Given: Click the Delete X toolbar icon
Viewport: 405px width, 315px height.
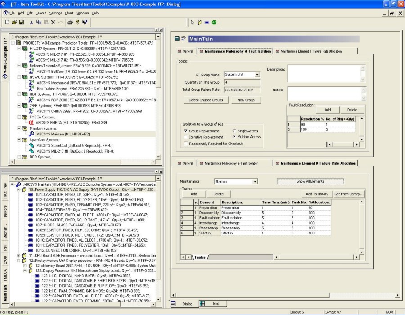Looking at the screenshot, I should pyautogui.click(x=53, y=22).
